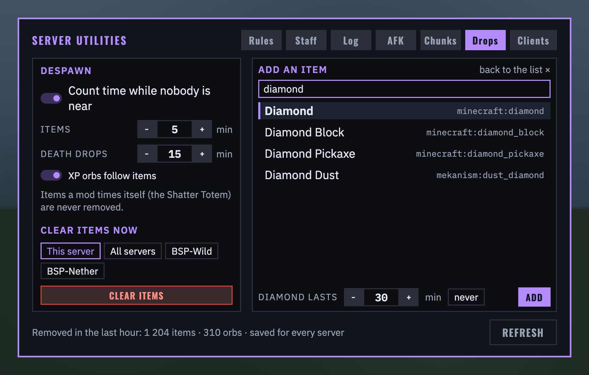Decrease ITEMS despawn minutes
Image resolution: width=589 pixels, height=375 pixels.
[147, 129]
